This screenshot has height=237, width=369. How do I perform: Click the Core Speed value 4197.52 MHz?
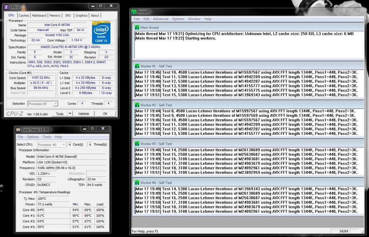pyautogui.click(x=41, y=77)
